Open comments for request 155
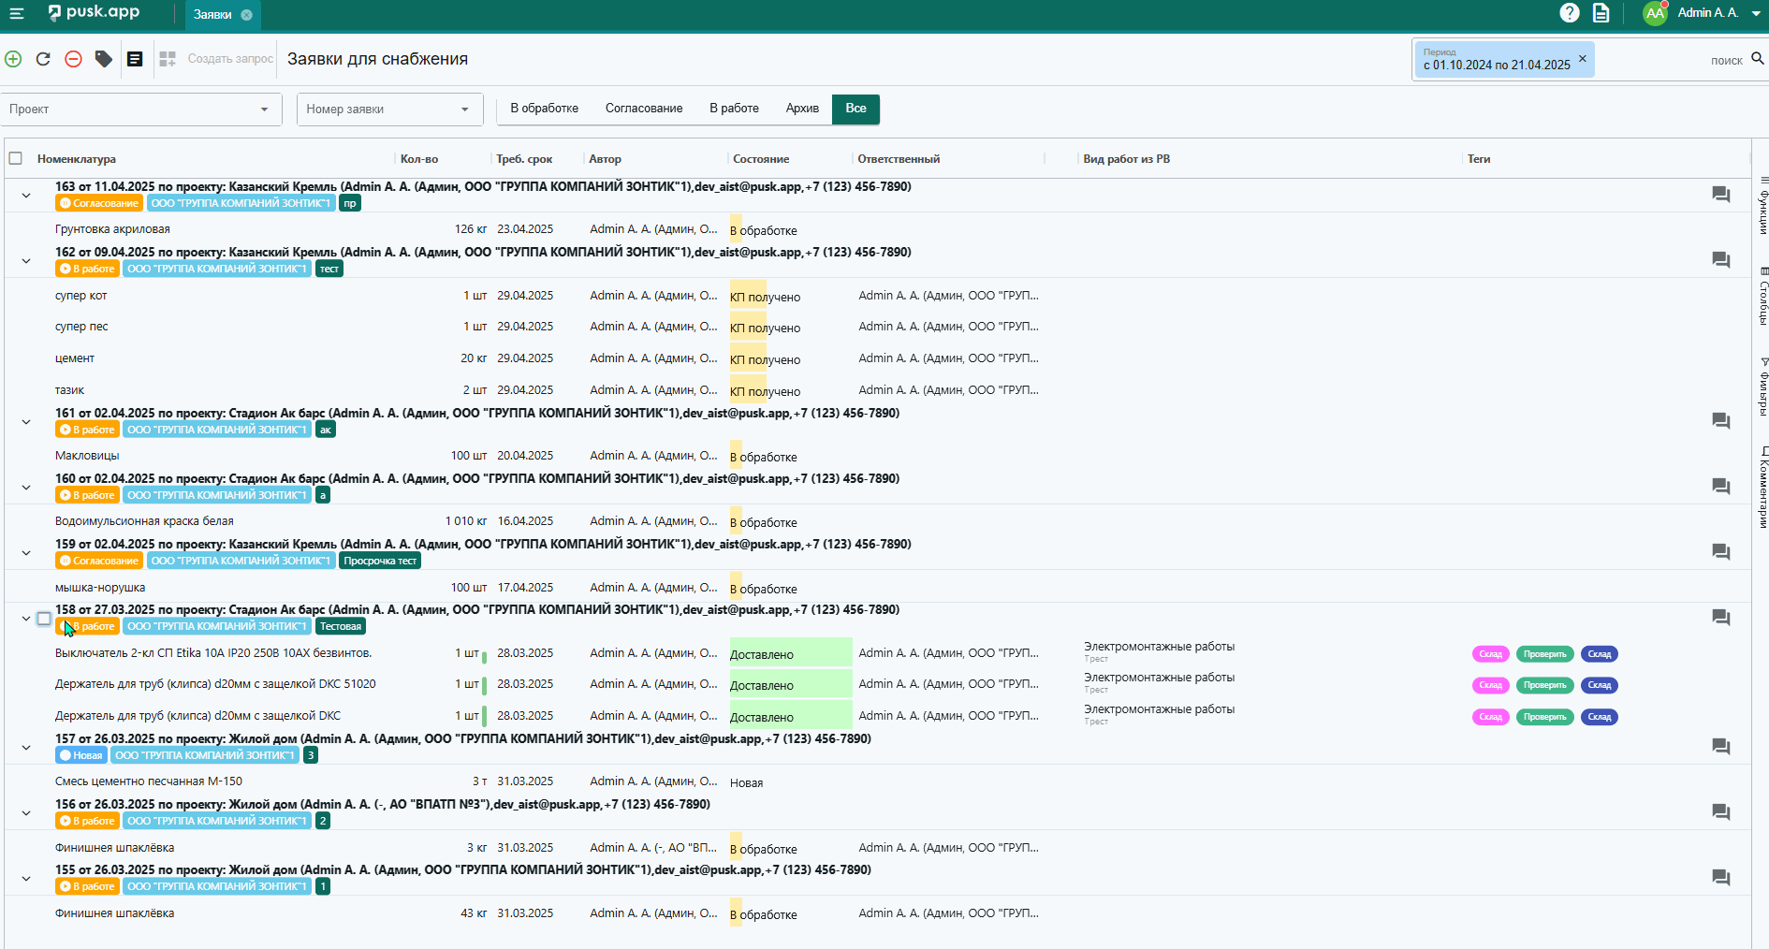This screenshot has height=949, width=1769. pyautogui.click(x=1720, y=878)
